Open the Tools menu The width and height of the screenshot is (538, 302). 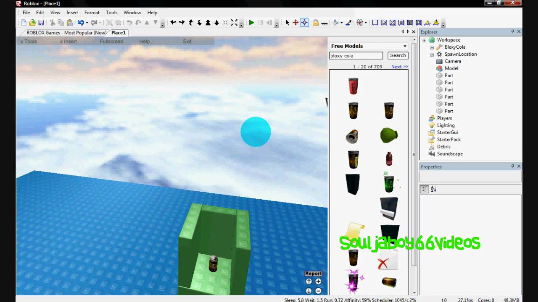coord(111,13)
